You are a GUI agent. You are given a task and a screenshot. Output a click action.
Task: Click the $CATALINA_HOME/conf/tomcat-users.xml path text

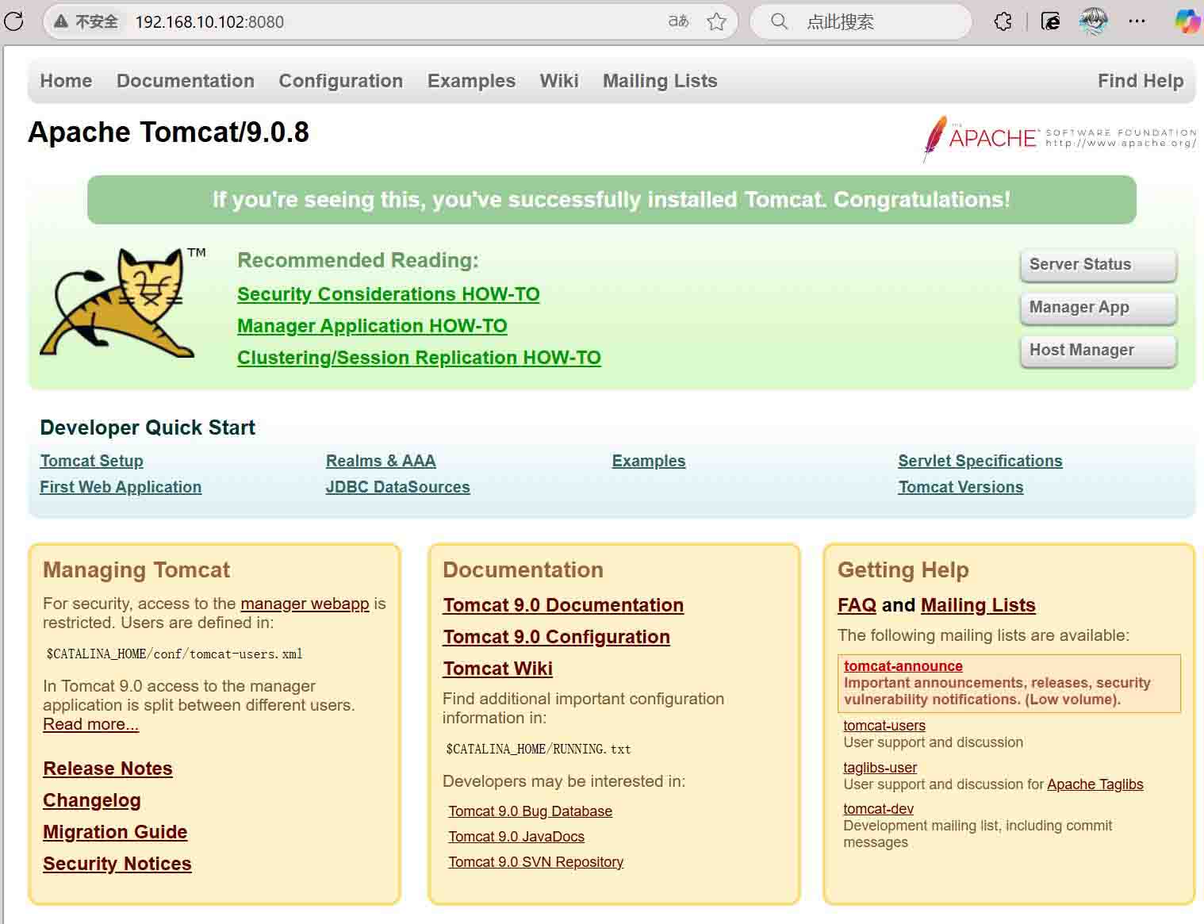pyautogui.click(x=174, y=654)
